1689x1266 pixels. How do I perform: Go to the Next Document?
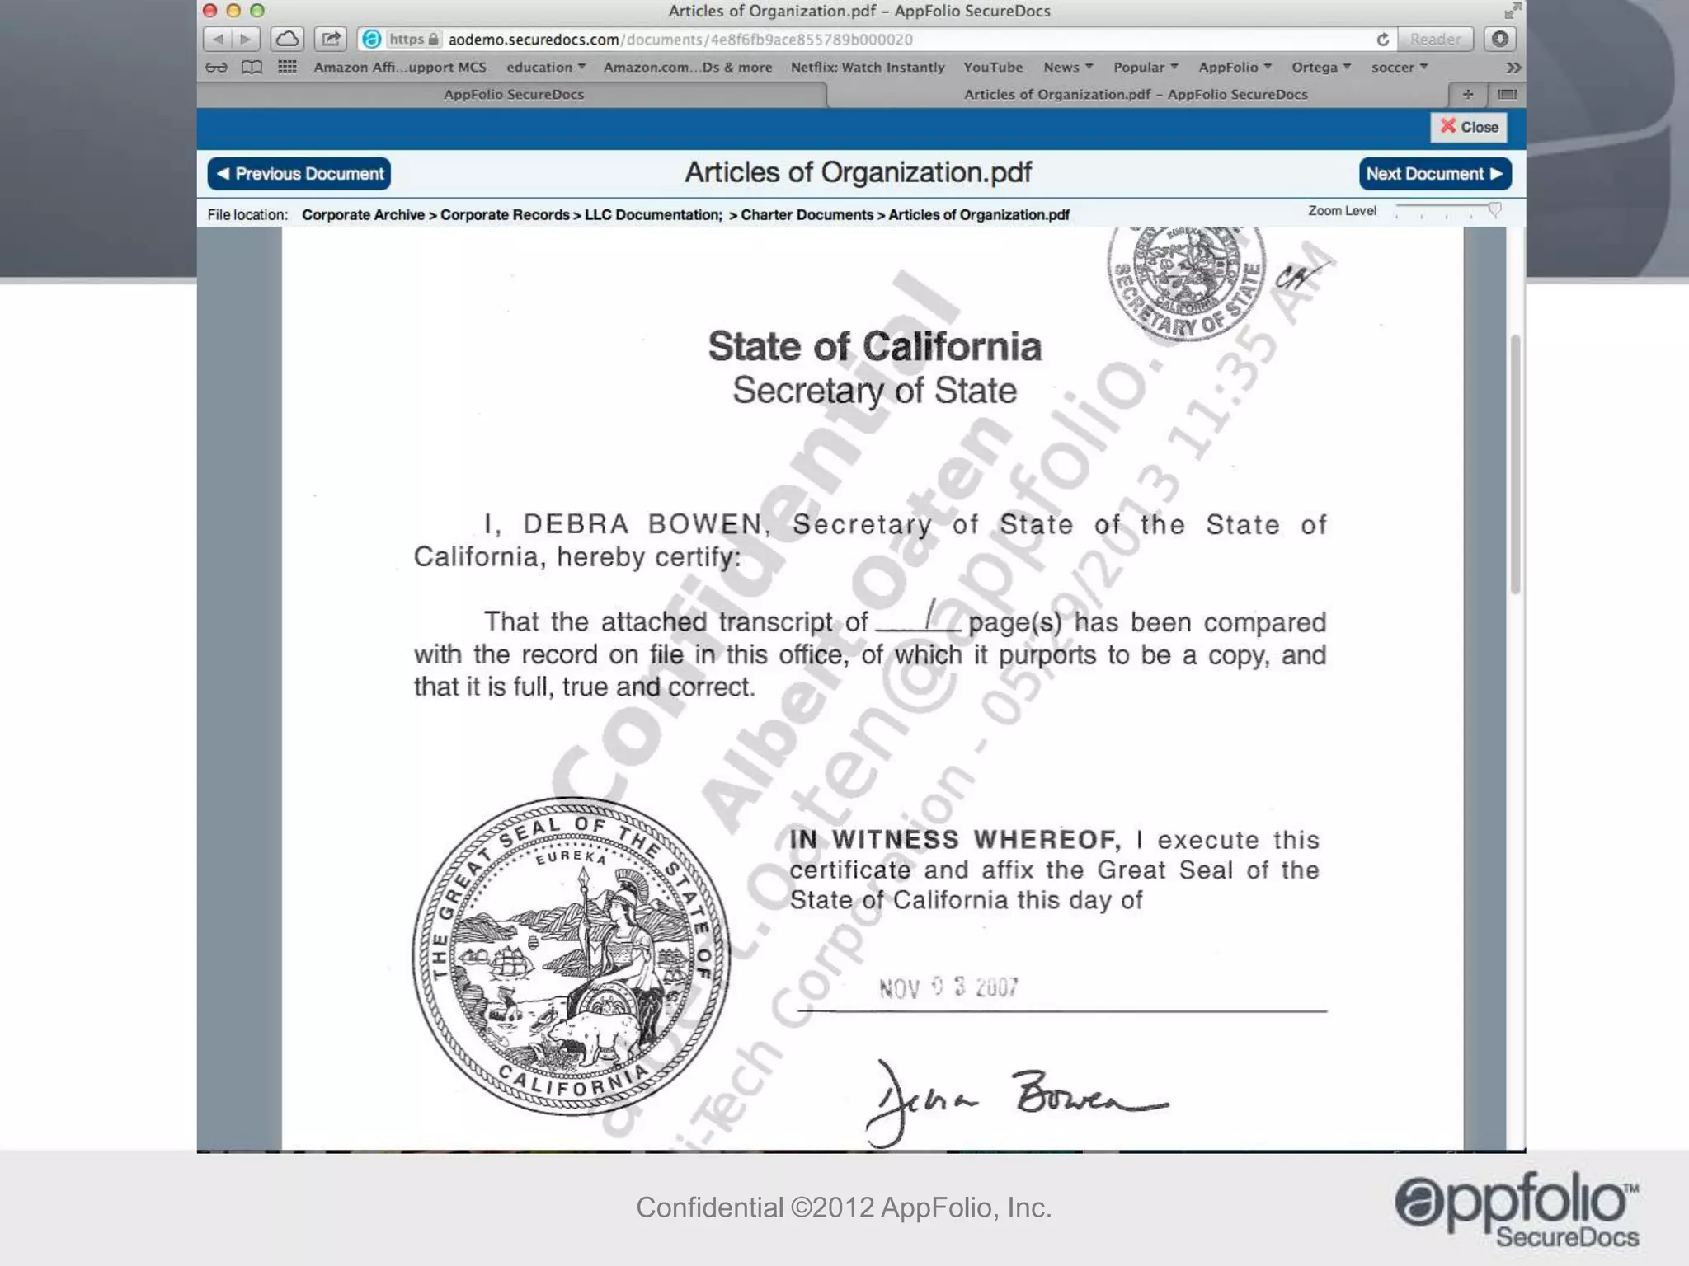pyautogui.click(x=1435, y=174)
